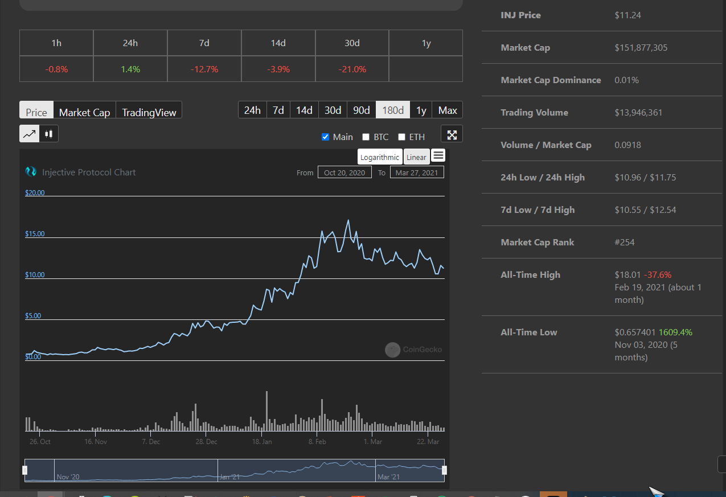The height and width of the screenshot is (497, 726).
Task: Switch to the Market Cap tab
Action: click(x=84, y=112)
